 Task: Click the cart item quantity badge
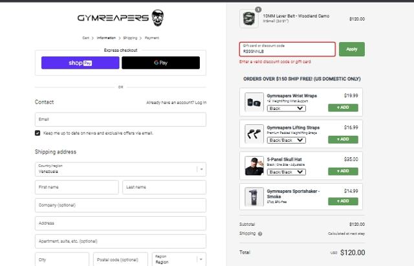tap(258, 10)
